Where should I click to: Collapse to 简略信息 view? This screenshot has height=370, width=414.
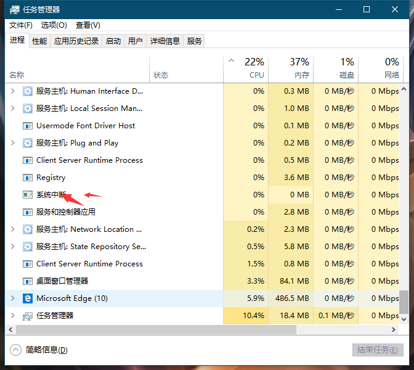[x=39, y=350]
